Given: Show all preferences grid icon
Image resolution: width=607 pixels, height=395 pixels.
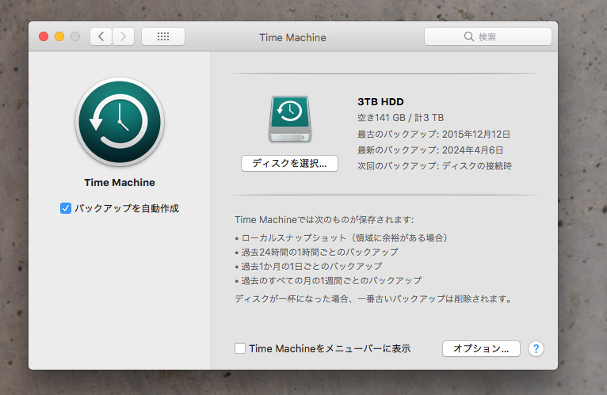Looking at the screenshot, I should pyautogui.click(x=163, y=36).
